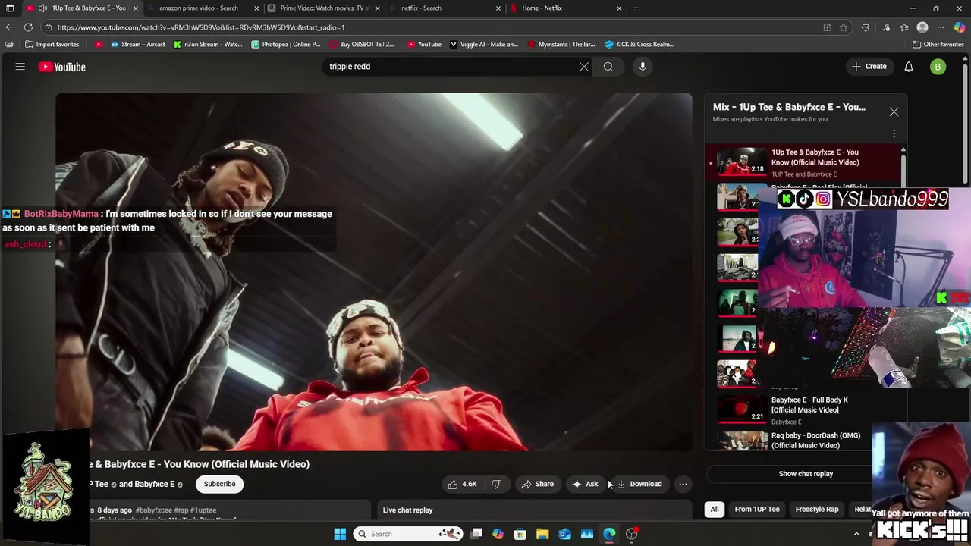Image resolution: width=971 pixels, height=546 pixels.
Task: Open YouTube bookmark in favorites bar
Action: pyautogui.click(x=424, y=44)
